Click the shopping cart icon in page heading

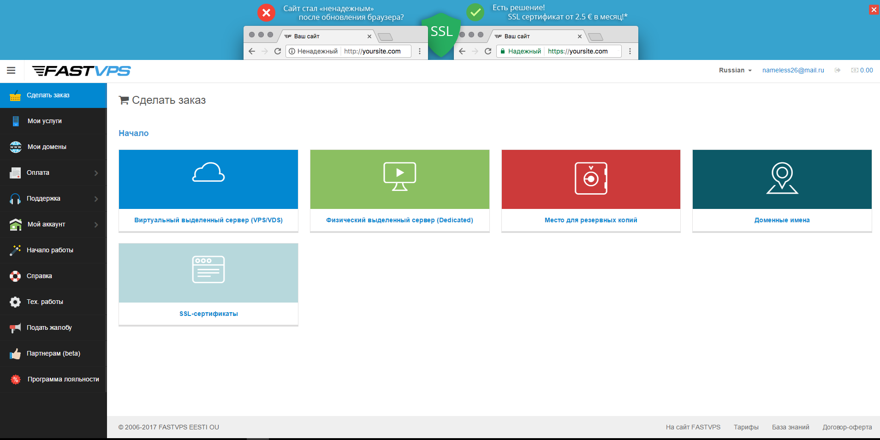pos(124,100)
